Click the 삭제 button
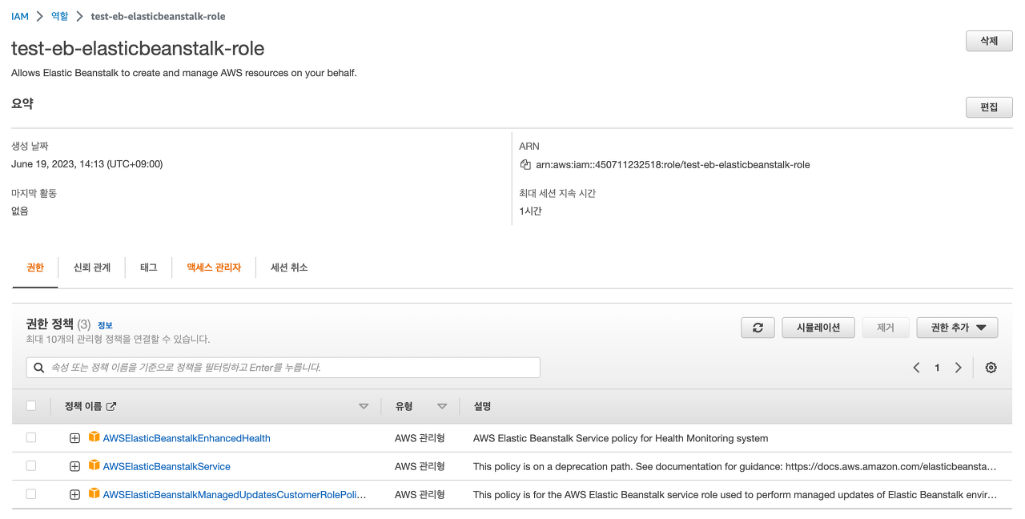 click(x=989, y=41)
